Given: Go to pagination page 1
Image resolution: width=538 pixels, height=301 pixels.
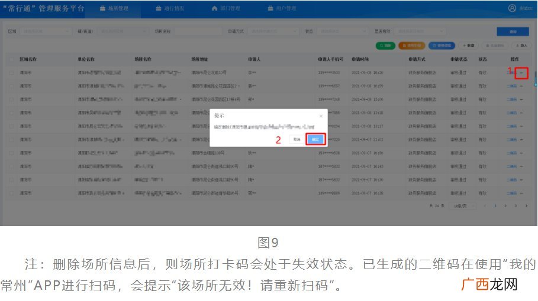Looking at the screenshot, I should 495,206.
